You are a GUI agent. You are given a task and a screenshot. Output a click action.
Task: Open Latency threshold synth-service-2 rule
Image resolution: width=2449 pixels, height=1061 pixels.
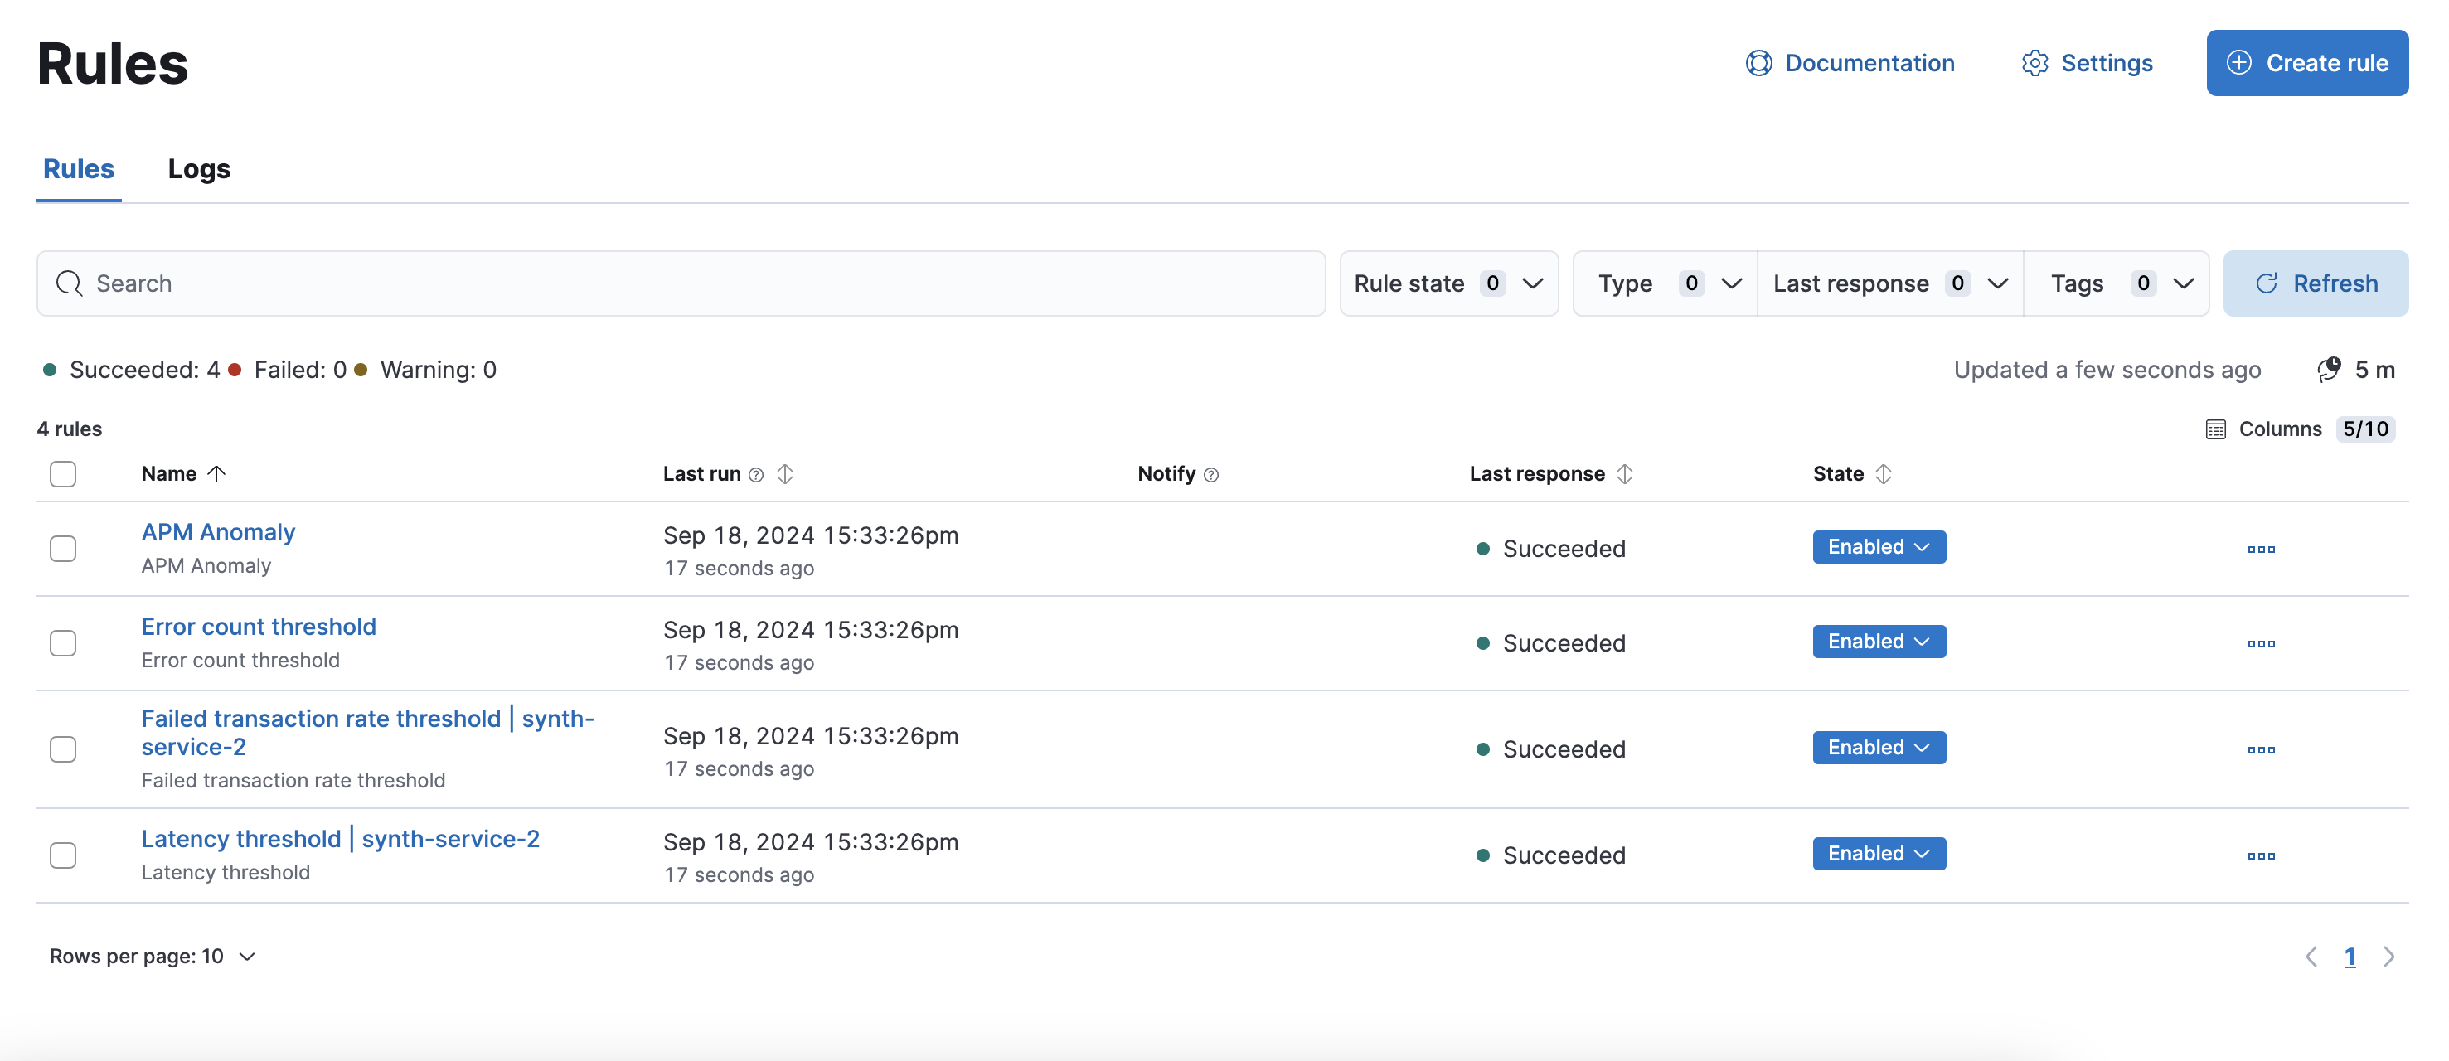point(341,839)
